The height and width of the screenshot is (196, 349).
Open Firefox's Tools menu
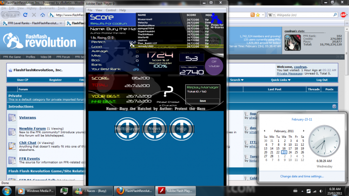click(61, 8)
